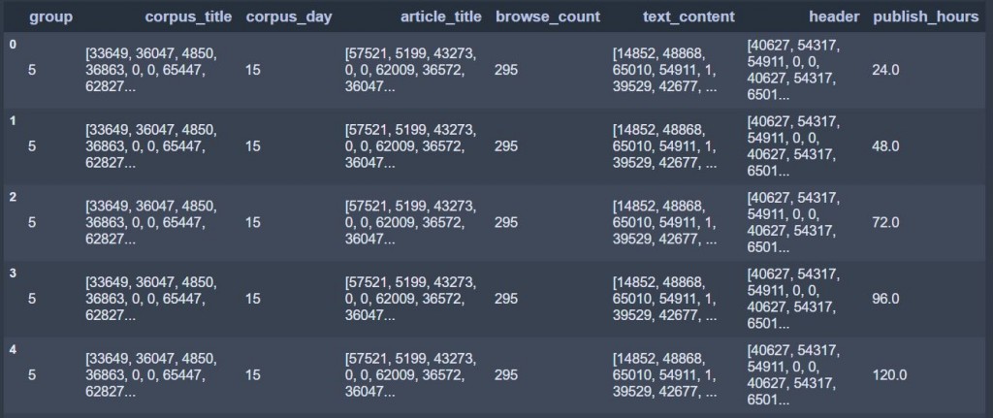Click text_content cell in the 72.0 row
This screenshot has height=418, width=993.
pyautogui.click(x=664, y=223)
